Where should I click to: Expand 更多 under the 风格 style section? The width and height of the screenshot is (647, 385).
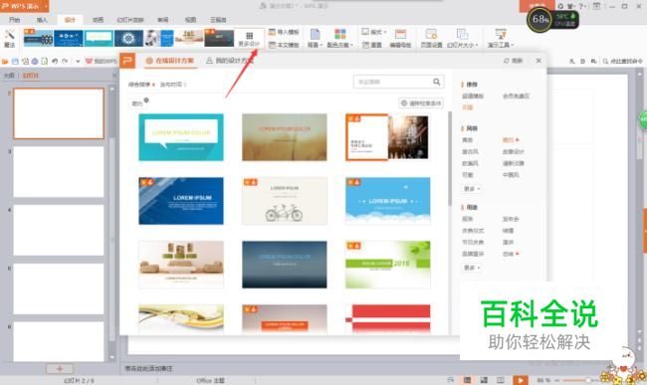[472, 189]
